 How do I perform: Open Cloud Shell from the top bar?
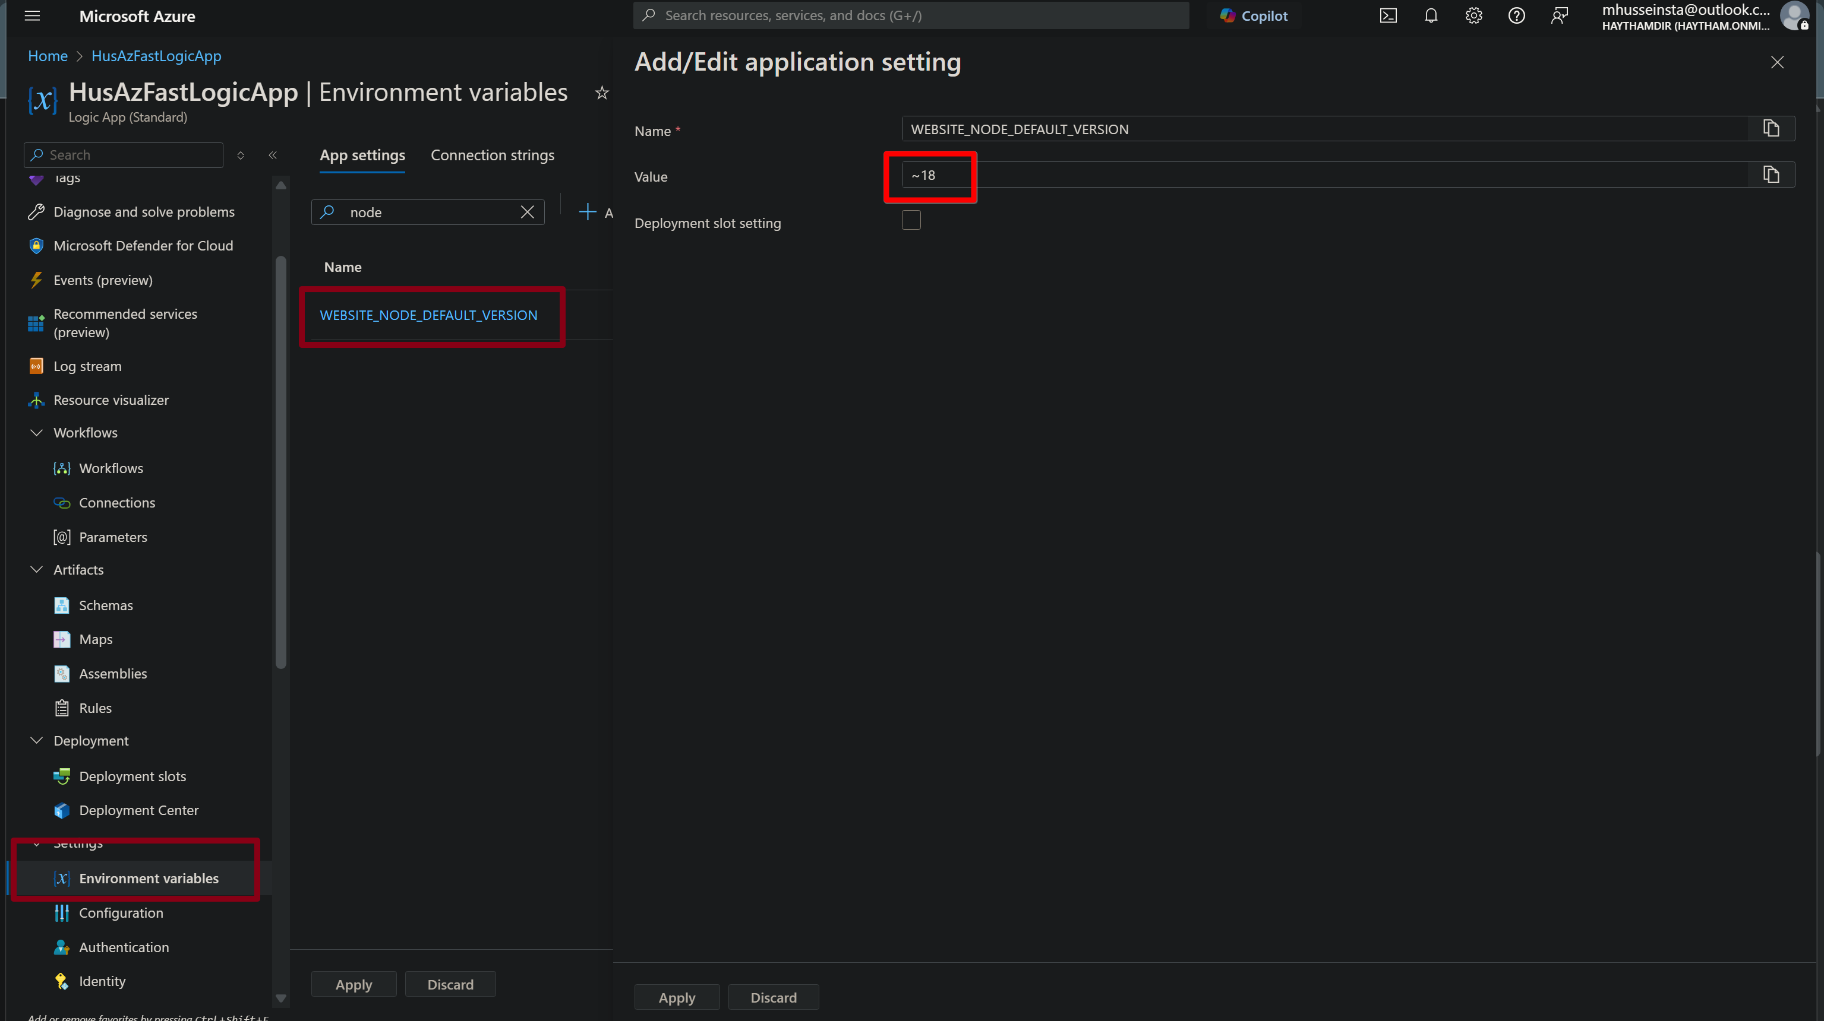click(1388, 15)
